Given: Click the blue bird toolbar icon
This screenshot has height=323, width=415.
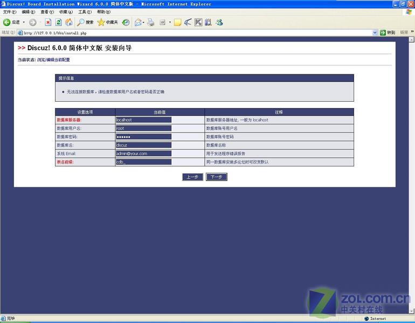Looking at the screenshot, I should pyautogui.click(x=188, y=23).
